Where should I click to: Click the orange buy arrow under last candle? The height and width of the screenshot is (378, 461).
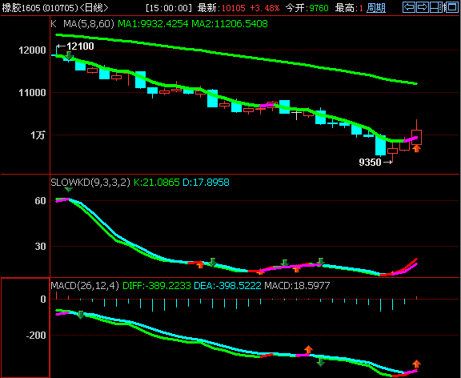pos(416,148)
